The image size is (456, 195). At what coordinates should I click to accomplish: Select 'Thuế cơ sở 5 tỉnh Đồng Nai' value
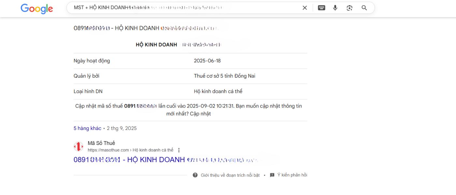(x=224, y=76)
